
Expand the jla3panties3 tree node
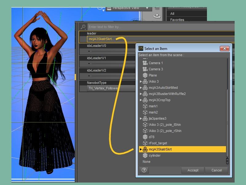point(141,118)
